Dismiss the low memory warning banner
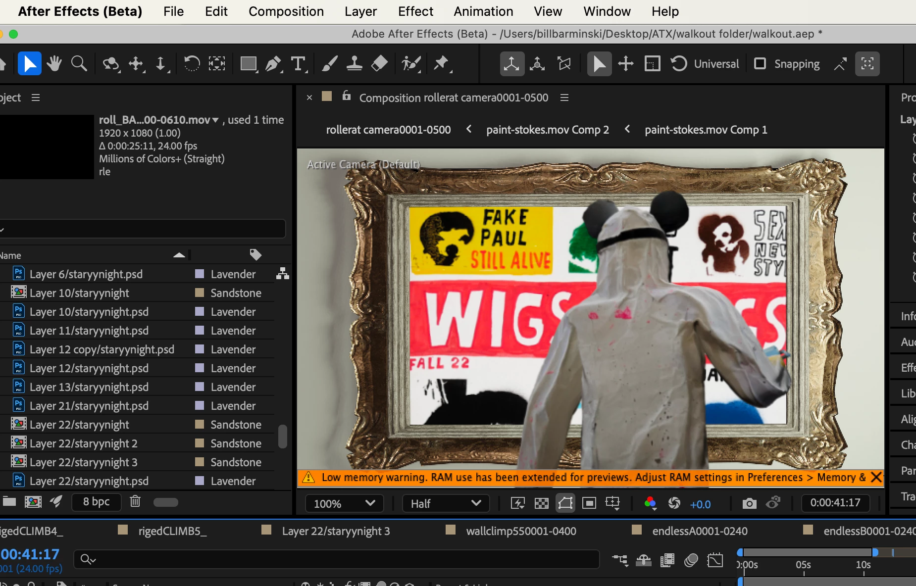The height and width of the screenshot is (586, 916). point(876,477)
